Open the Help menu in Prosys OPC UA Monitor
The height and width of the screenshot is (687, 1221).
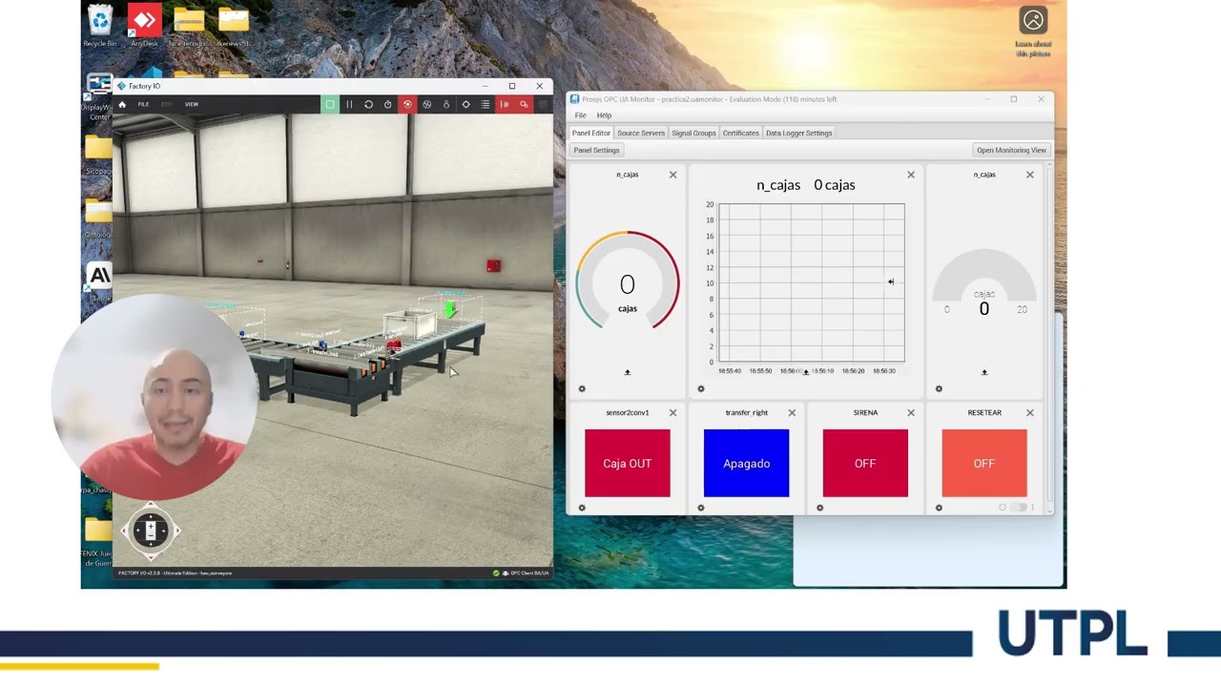[x=604, y=115]
